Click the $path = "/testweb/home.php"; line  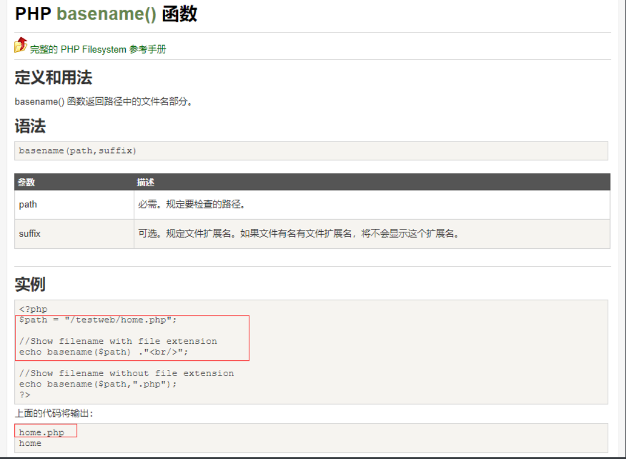(98, 320)
